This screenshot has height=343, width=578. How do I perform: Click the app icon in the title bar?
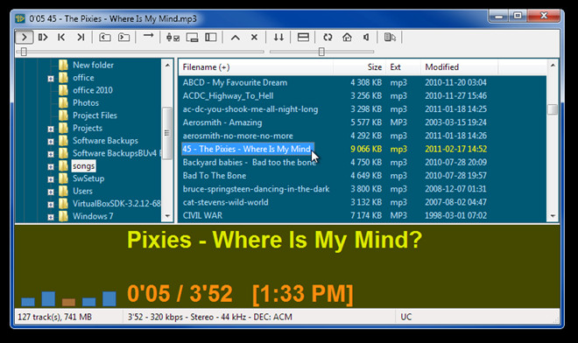20,18
